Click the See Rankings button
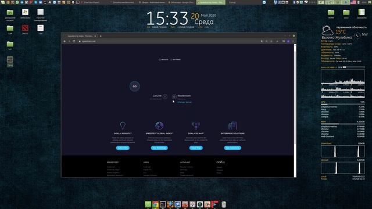 coord(159,148)
